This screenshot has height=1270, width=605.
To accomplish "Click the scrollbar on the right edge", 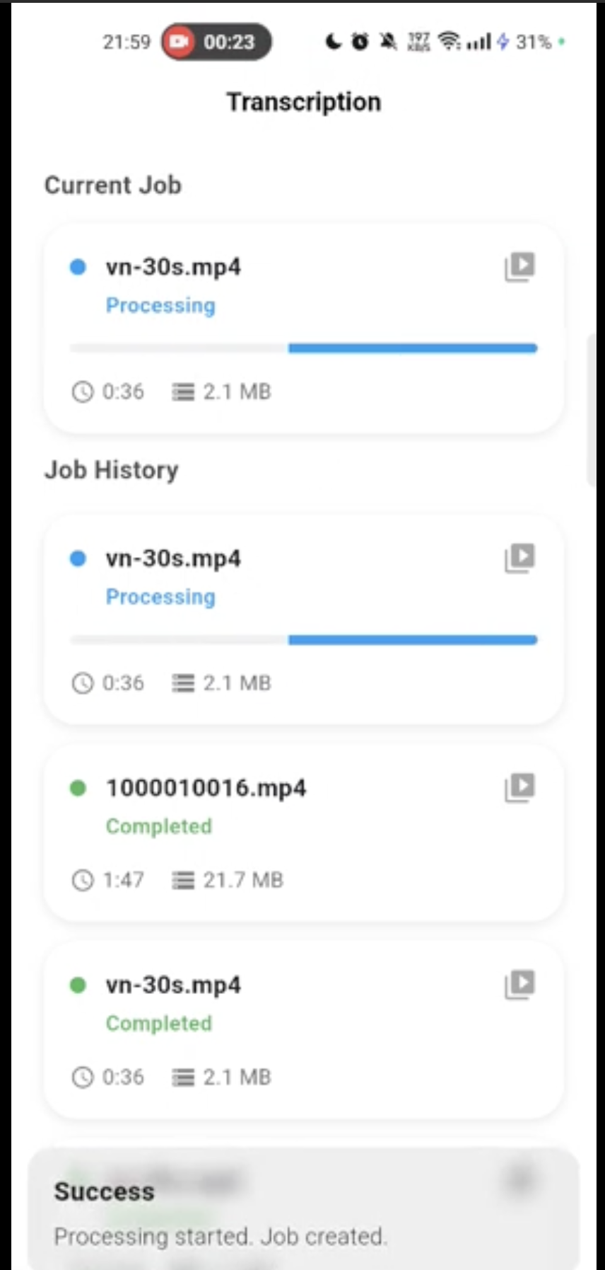I will [x=592, y=411].
